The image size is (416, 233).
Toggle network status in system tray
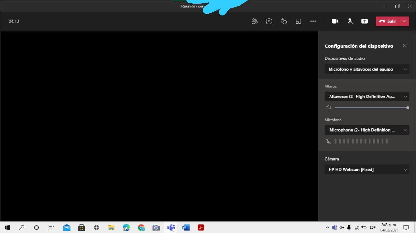click(357, 227)
